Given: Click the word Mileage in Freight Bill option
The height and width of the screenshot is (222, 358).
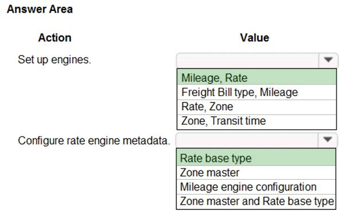Looking at the screenshot, I should pyautogui.click(x=279, y=93).
